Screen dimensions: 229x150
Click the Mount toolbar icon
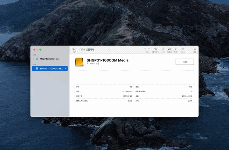tap(183, 49)
